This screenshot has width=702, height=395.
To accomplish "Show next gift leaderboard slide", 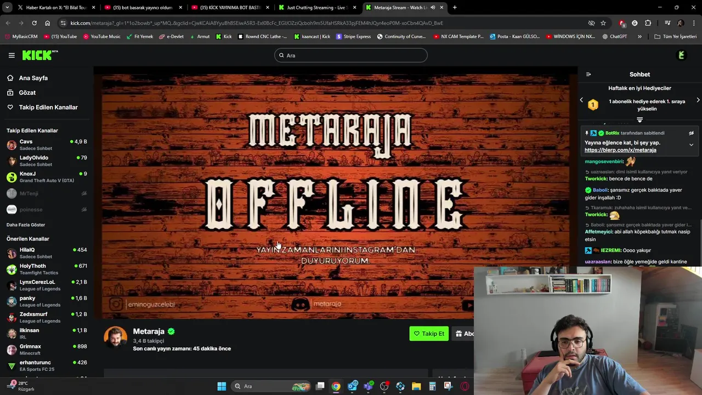I will pyautogui.click(x=698, y=100).
